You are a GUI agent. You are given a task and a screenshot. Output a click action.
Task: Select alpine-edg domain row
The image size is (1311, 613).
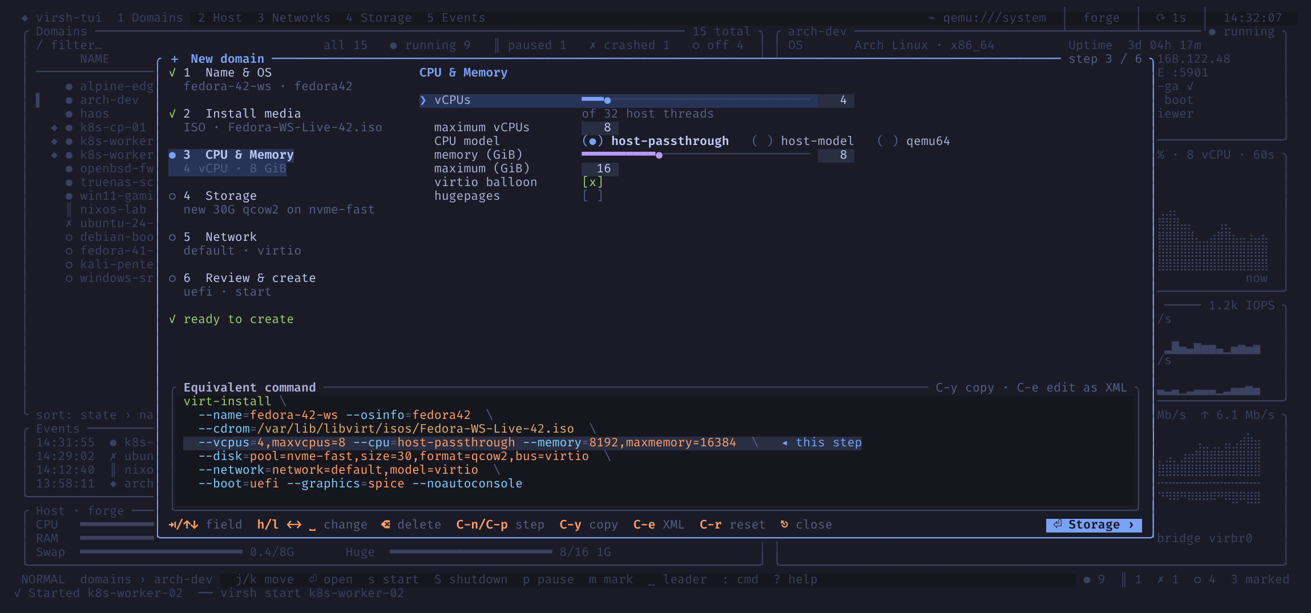(110, 86)
